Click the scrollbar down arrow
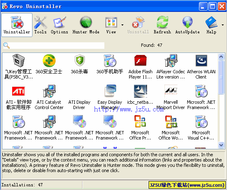Viewport: 227px width, 190px height. click(221, 145)
